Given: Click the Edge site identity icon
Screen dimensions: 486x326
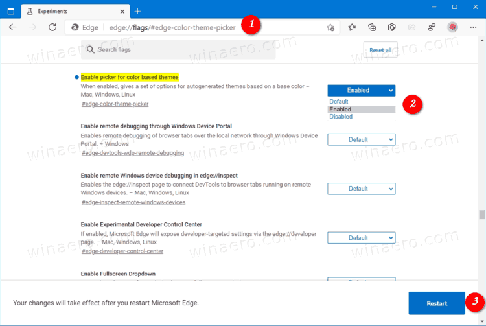Looking at the screenshot, I should (75, 28).
